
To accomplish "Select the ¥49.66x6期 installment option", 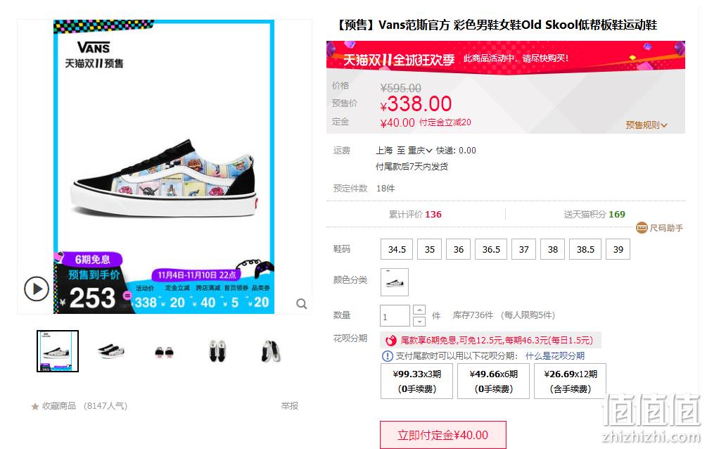I will click(493, 381).
